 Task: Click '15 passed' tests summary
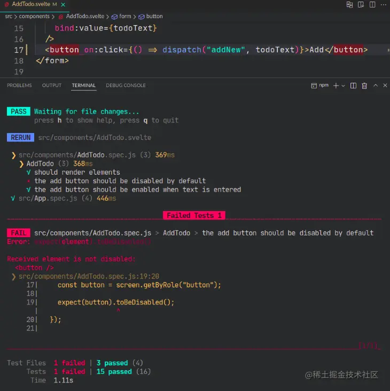pyautogui.click(x=114, y=372)
